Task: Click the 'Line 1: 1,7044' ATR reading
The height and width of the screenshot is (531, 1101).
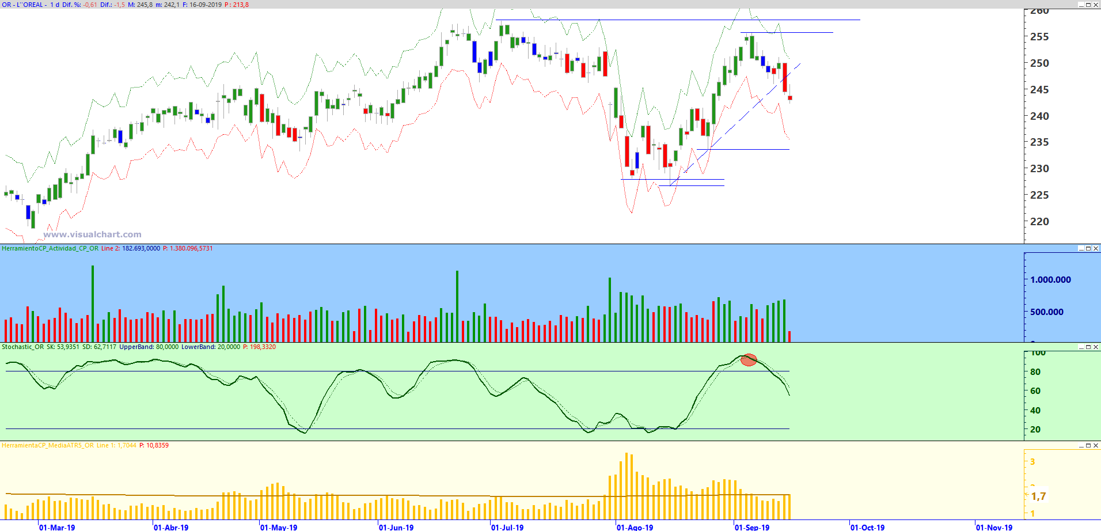Action: pos(116,445)
